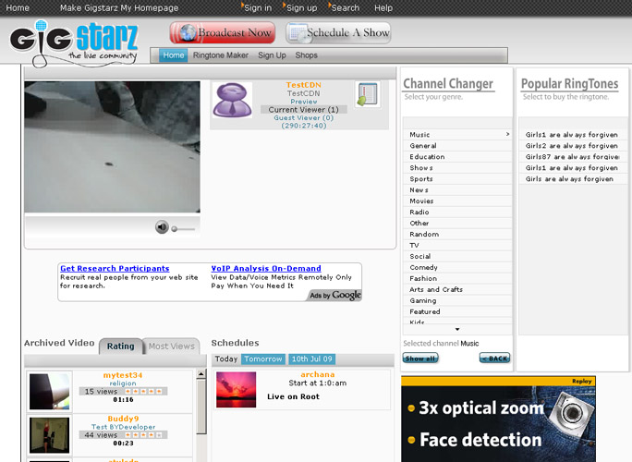Image resolution: width=632 pixels, height=462 pixels.
Task: Expand the Music channel arrow
Action: click(x=507, y=134)
